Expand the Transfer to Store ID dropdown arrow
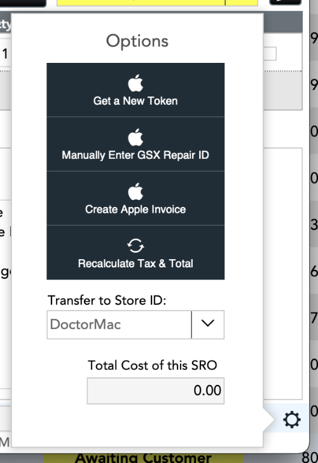The image size is (318, 463). 208,324
